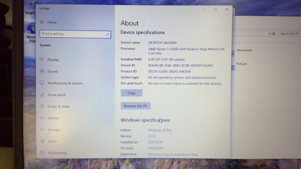
Task: Click the Rename this PC button
Action: coord(135,106)
